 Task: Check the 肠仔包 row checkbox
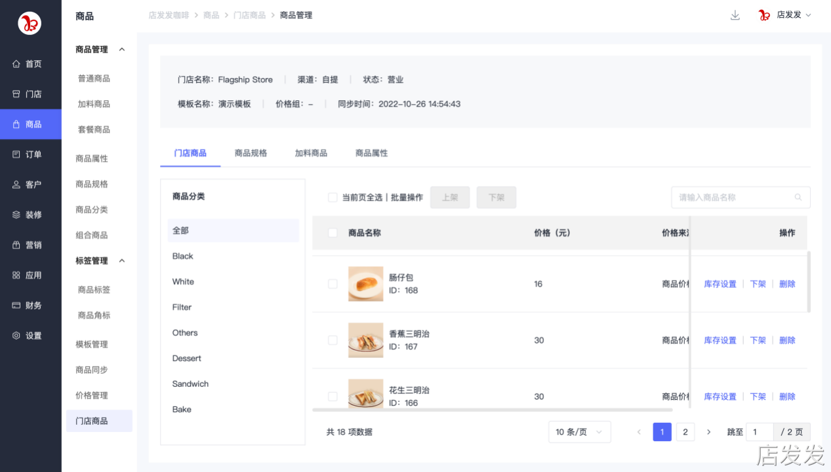[x=333, y=284]
